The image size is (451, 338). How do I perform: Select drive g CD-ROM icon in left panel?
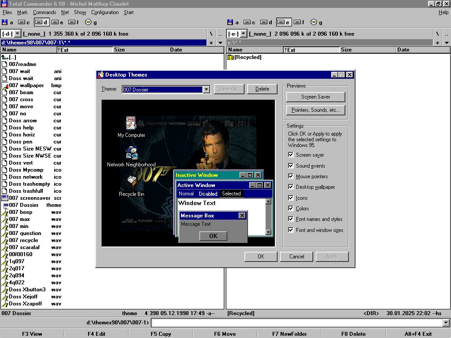tap(88, 22)
